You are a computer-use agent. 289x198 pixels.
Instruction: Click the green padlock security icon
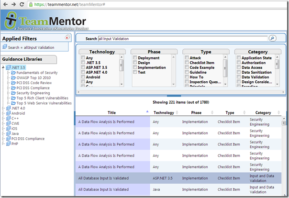(x=31, y=4)
